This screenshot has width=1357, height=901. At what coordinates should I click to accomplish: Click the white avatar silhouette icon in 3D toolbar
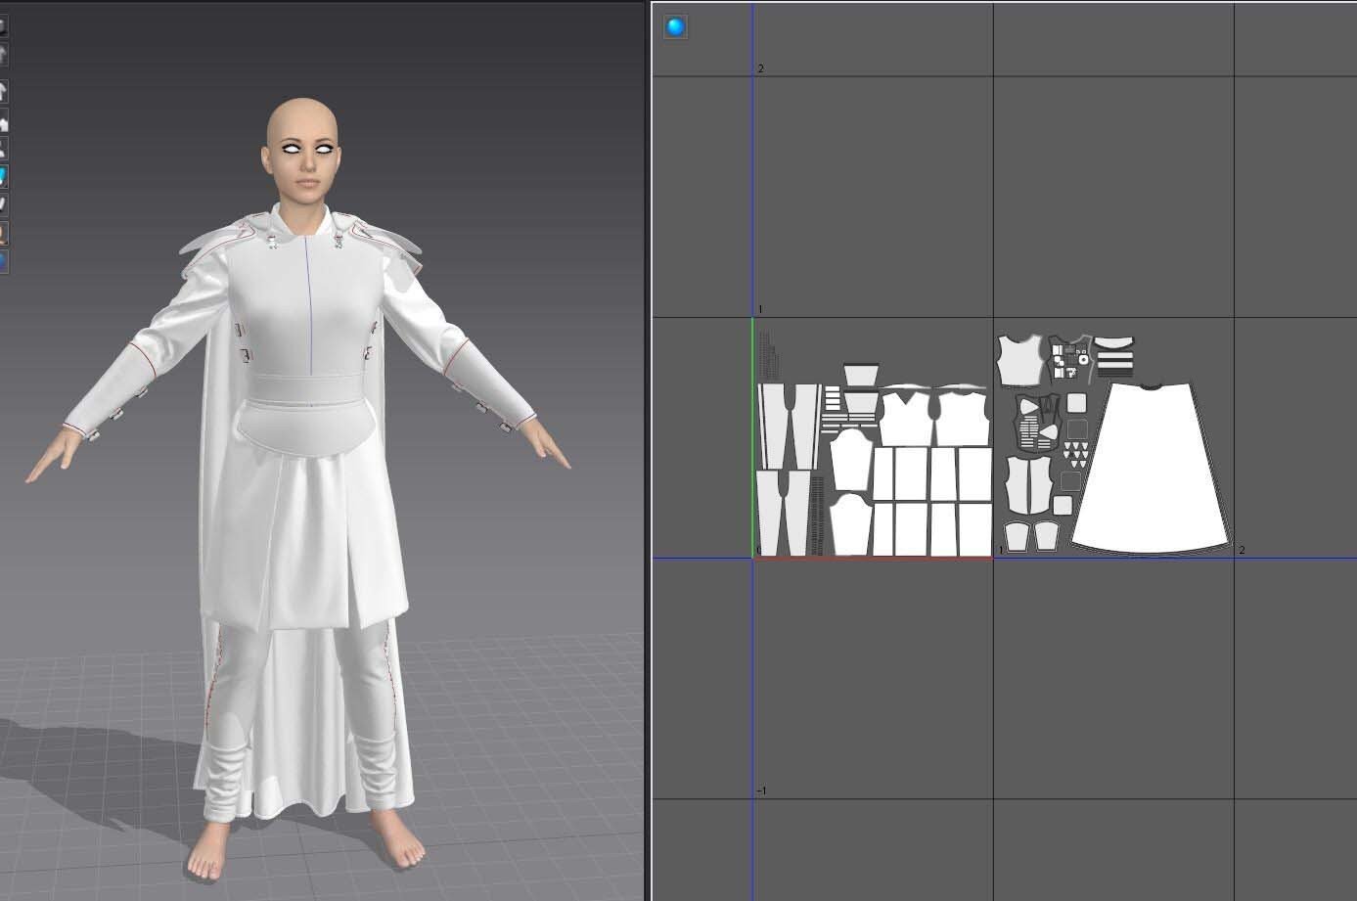(3, 149)
